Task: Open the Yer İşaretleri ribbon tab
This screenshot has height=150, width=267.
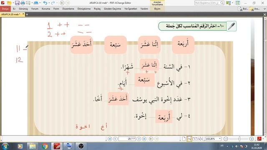Action: point(131,9)
